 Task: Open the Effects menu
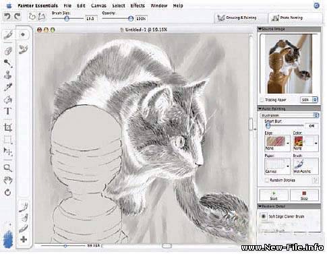pyautogui.click(x=138, y=5)
